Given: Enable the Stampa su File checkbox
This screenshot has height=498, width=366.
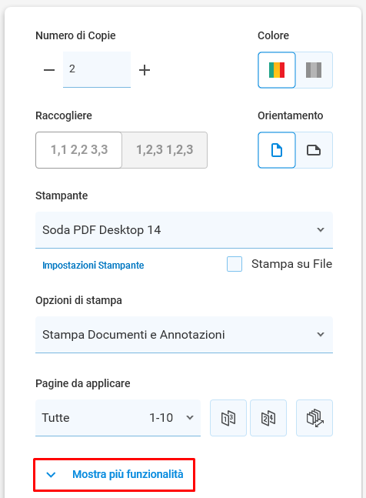Looking at the screenshot, I should pyautogui.click(x=235, y=264).
